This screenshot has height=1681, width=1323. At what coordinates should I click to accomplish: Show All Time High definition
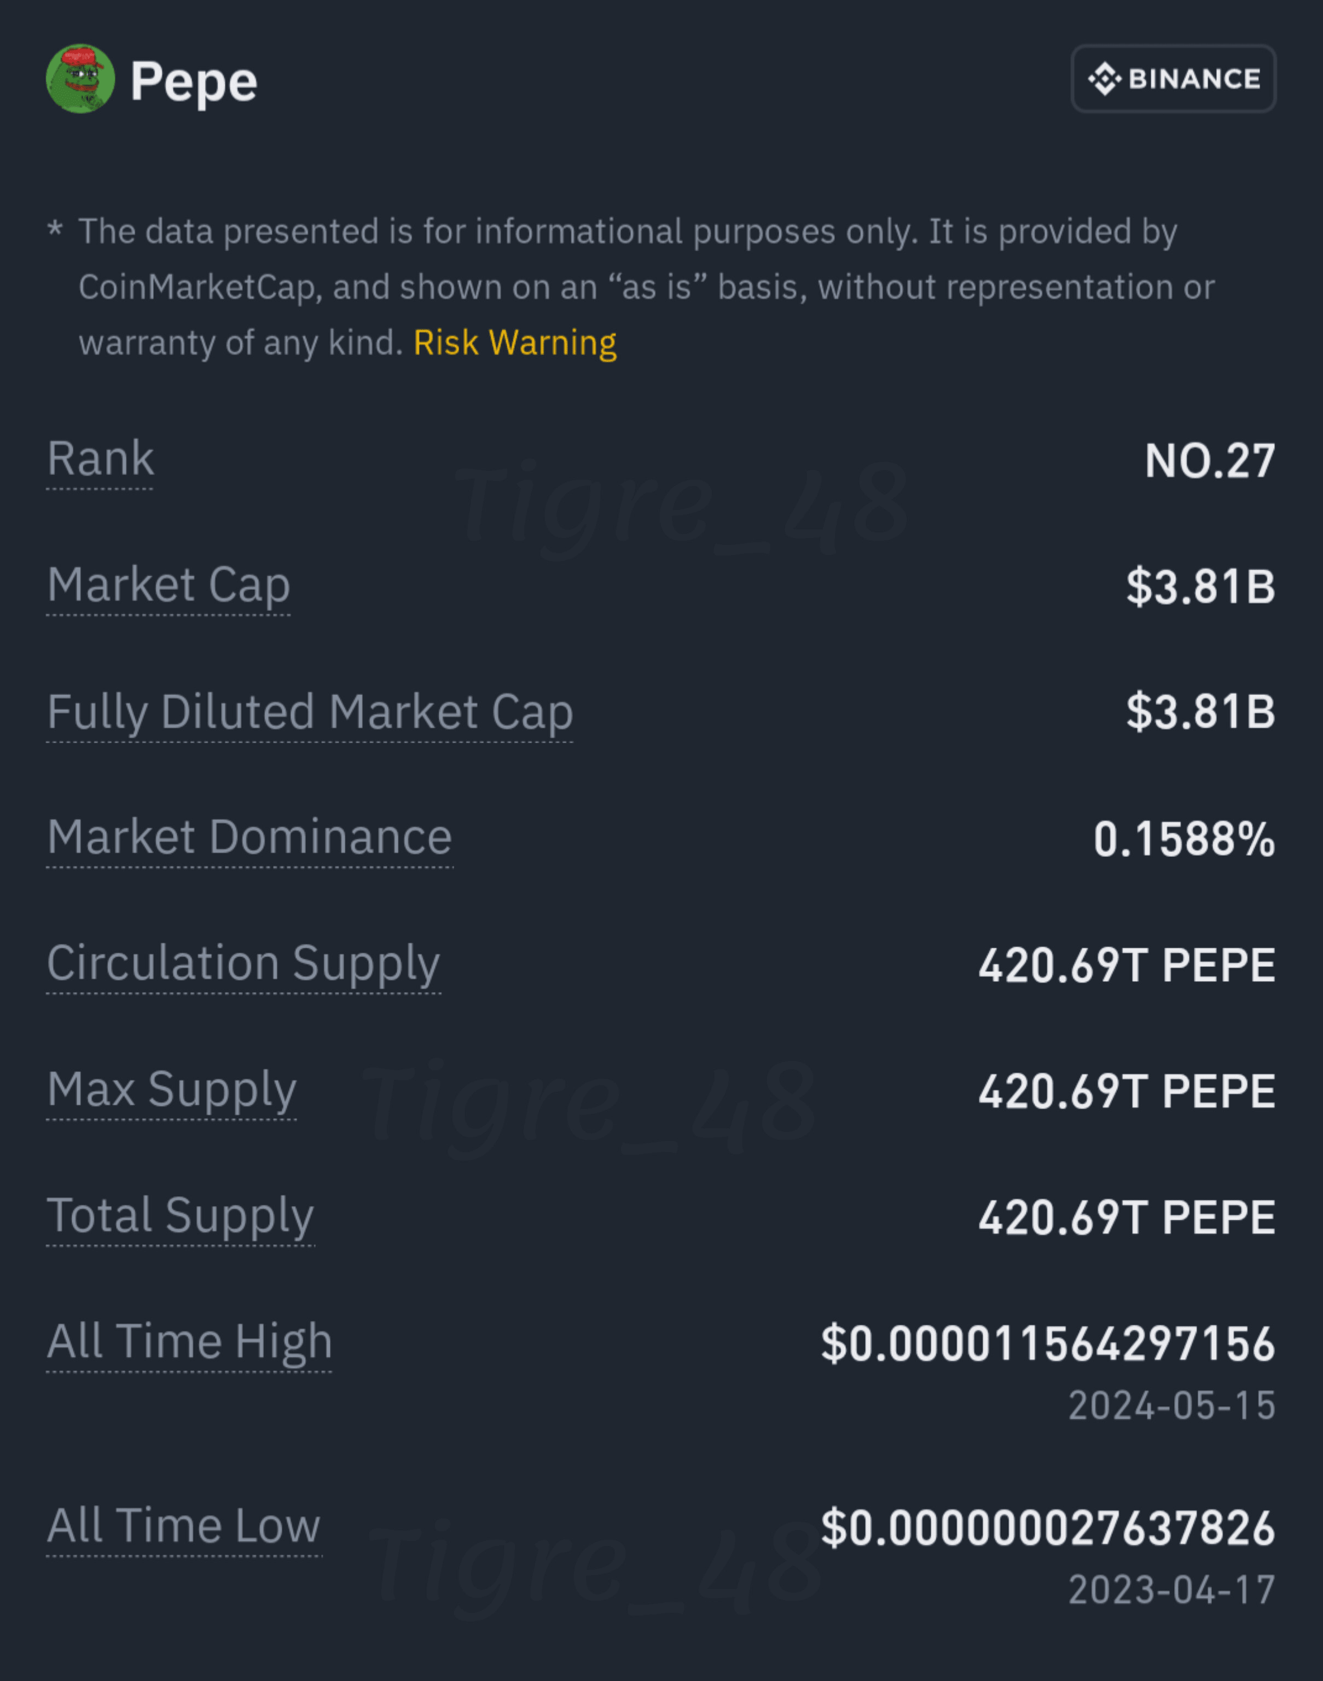coord(190,1342)
